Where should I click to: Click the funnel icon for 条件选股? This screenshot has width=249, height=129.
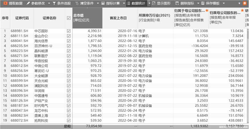pyautogui.click(x=54, y=3)
